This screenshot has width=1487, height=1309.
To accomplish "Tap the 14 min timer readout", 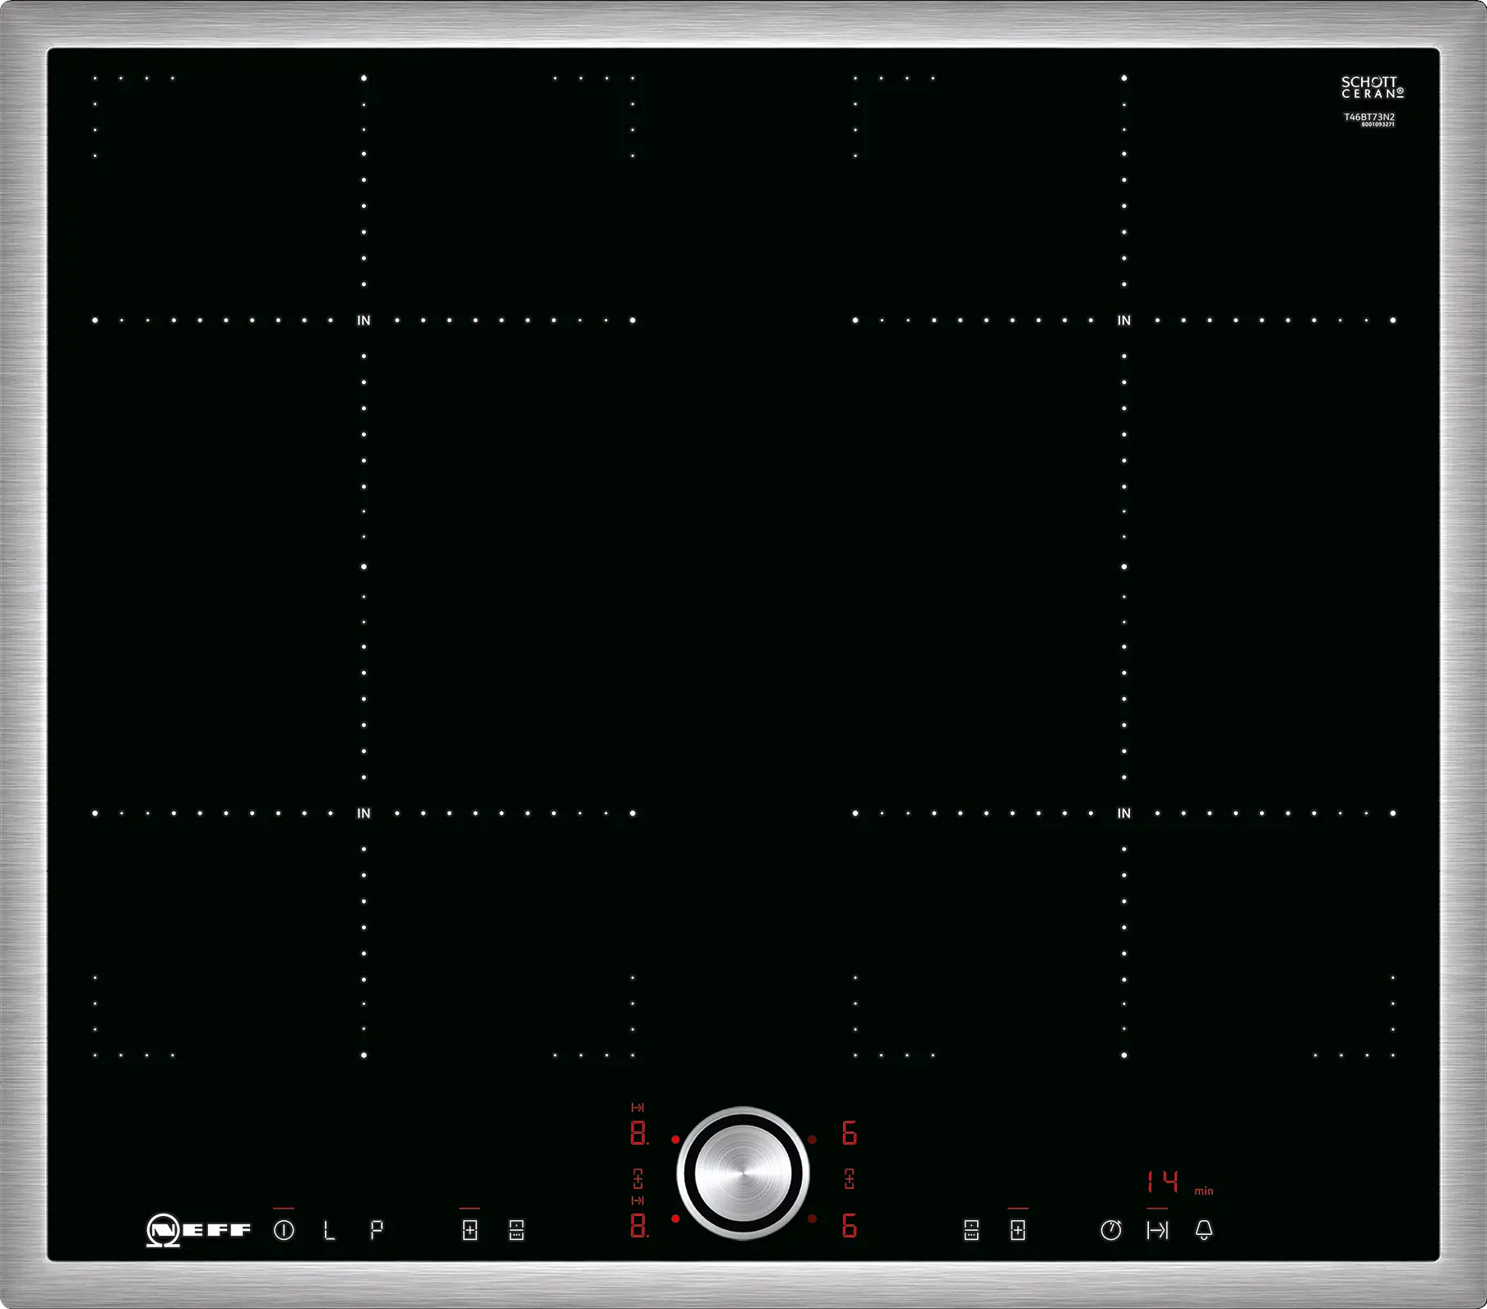I will 1163,1183.
